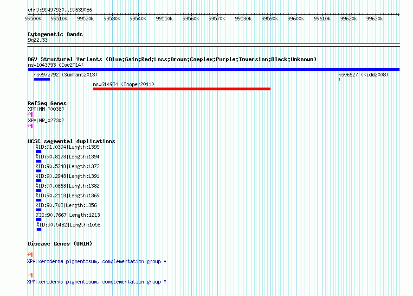Click the 9q22.33 band label
Image resolution: width=413 pixels, height=296 pixels.
click(x=38, y=40)
